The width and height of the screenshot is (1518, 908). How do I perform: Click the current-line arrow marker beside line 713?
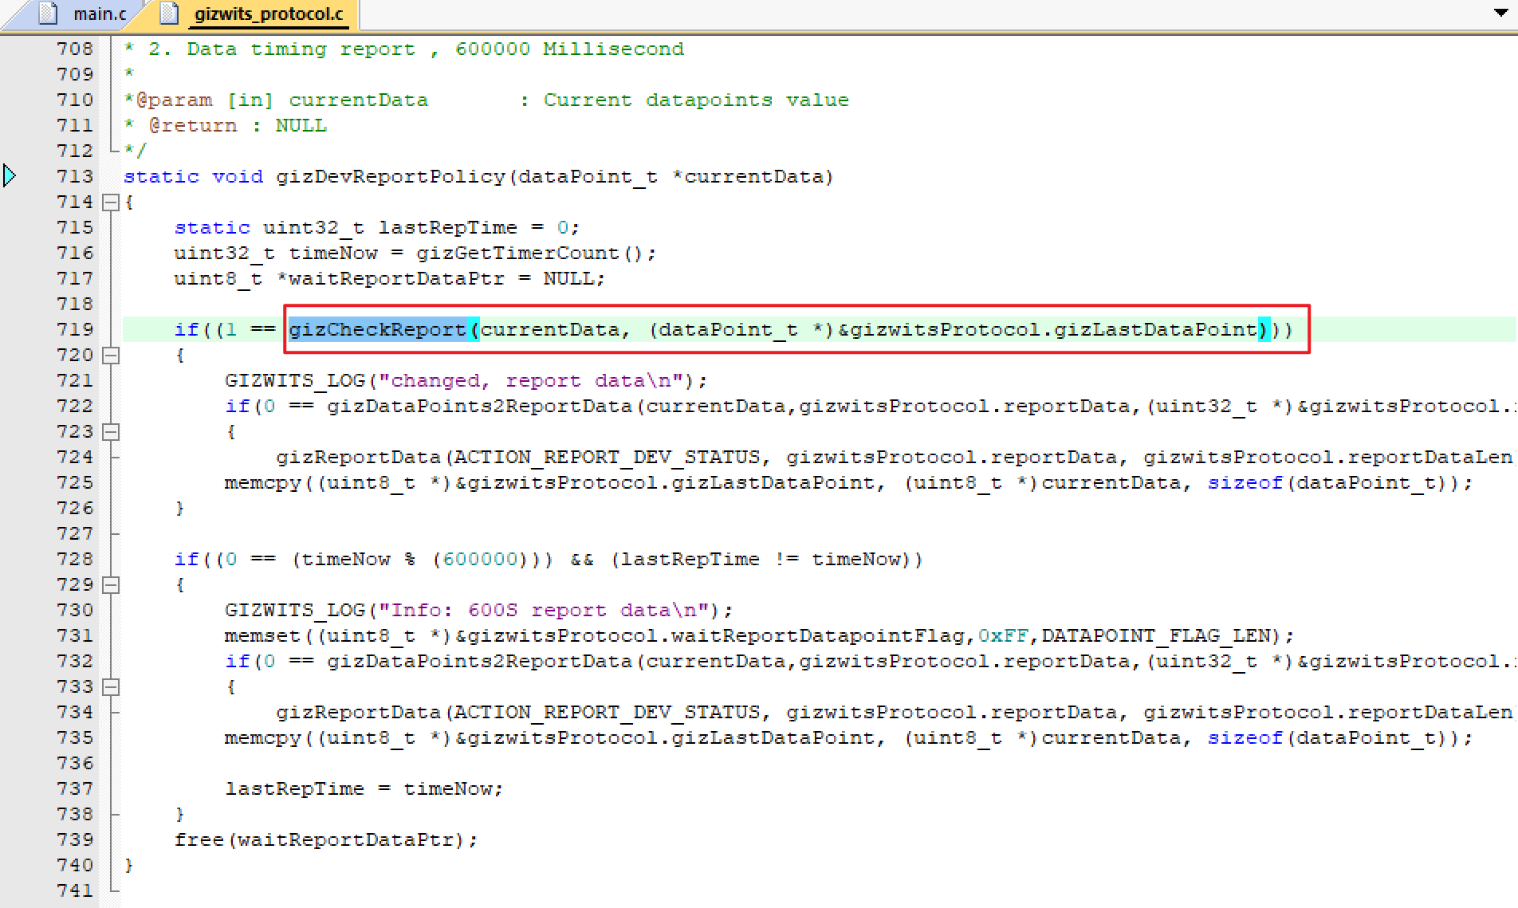[x=10, y=175]
